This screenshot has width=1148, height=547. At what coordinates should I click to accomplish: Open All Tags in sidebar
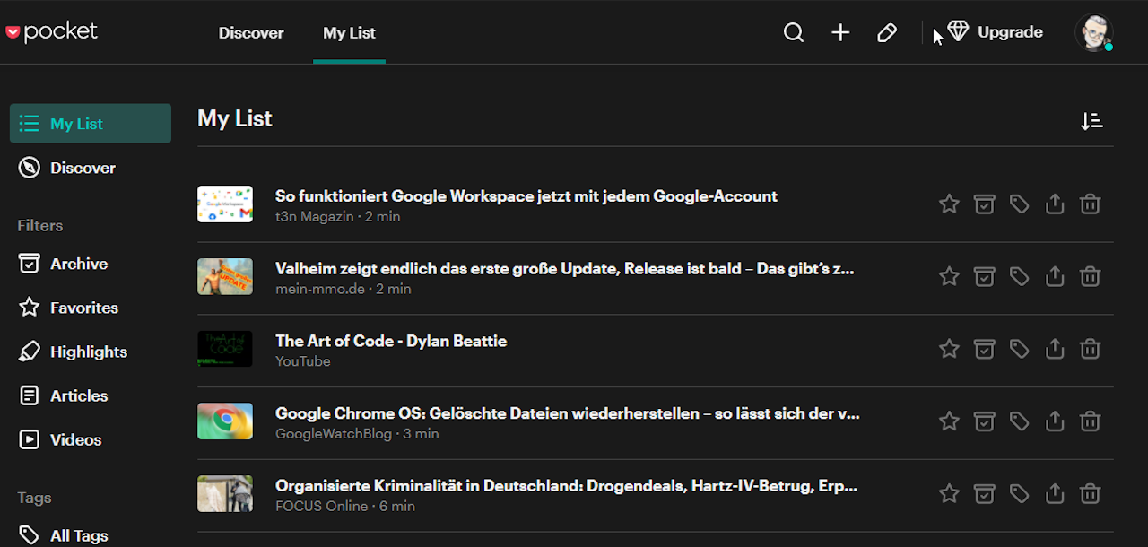click(63, 535)
